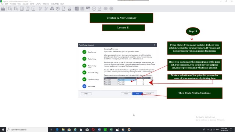Edit the Price List 3 description cell
The height and width of the screenshot is (132, 235).
[127, 84]
